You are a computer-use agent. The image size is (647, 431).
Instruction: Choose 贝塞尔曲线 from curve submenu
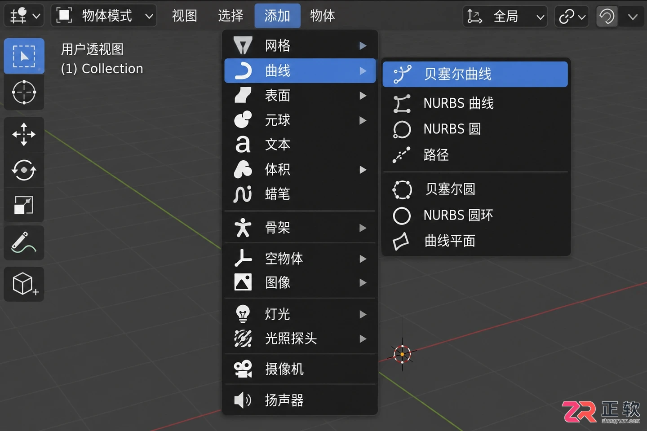[x=475, y=74]
